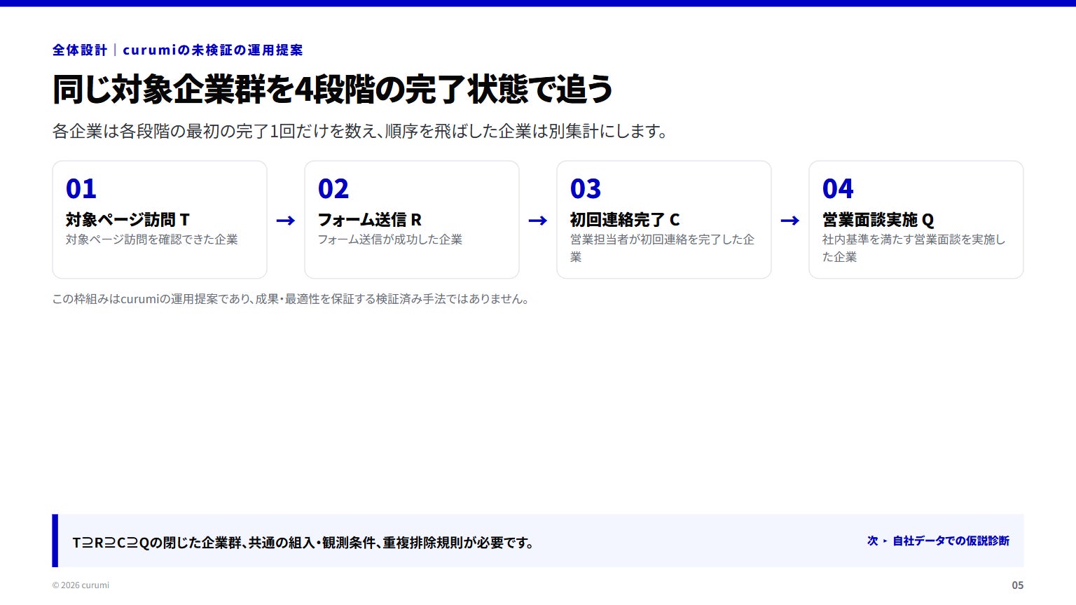1076x605 pixels.
Task: Click the large blue number 03
Action: [586, 189]
